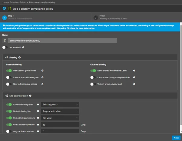Viewport: 182px width, 141px height.
Task: Disable Items shared with external users toggle
Action: [93, 71]
